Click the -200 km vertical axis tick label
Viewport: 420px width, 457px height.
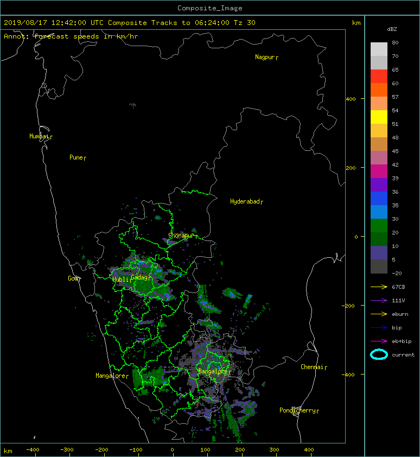click(x=348, y=306)
